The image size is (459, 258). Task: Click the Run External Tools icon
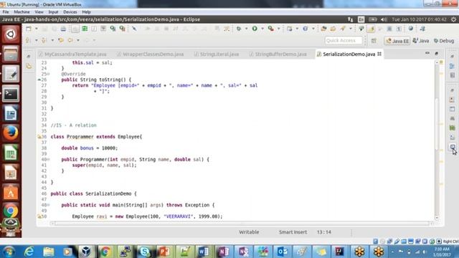[271, 29]
